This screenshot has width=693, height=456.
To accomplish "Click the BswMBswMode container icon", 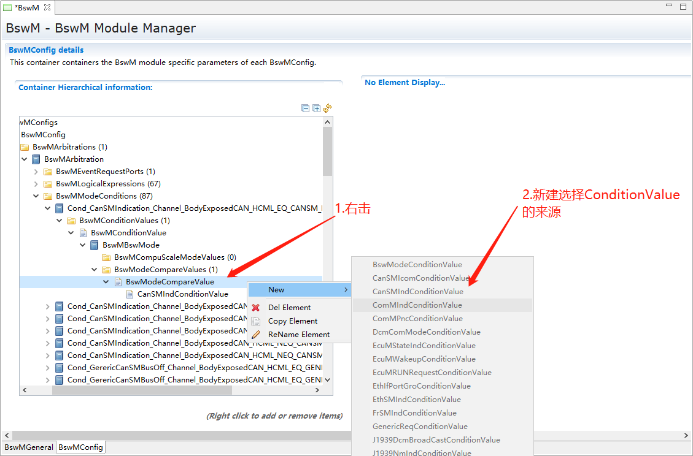I will [x=95, y=245].
